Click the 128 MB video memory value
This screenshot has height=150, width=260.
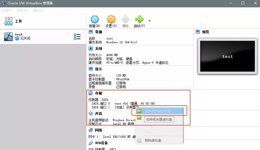[x=121, y=75]
